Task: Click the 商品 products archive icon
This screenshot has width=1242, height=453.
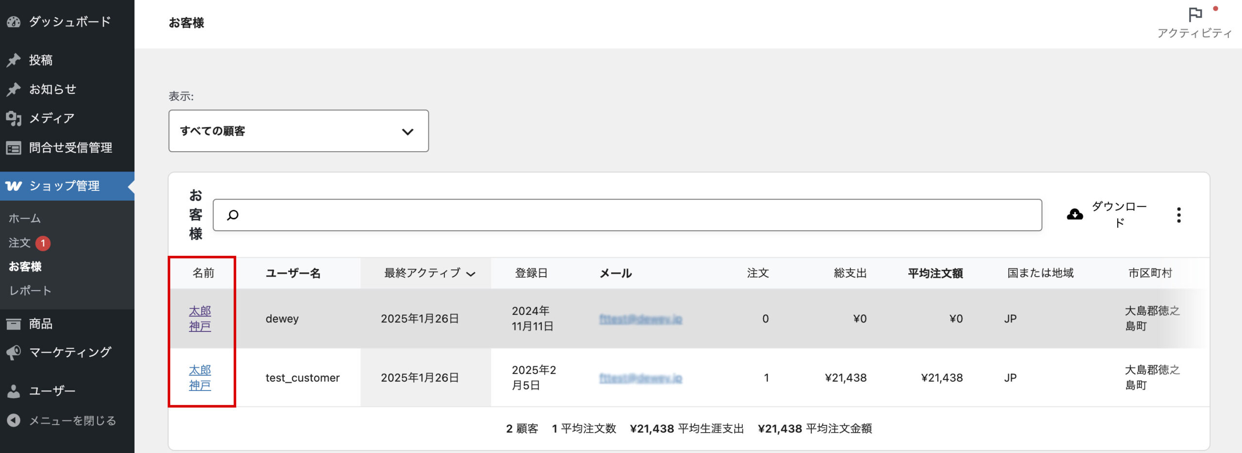Action: (x=14, y=324)
